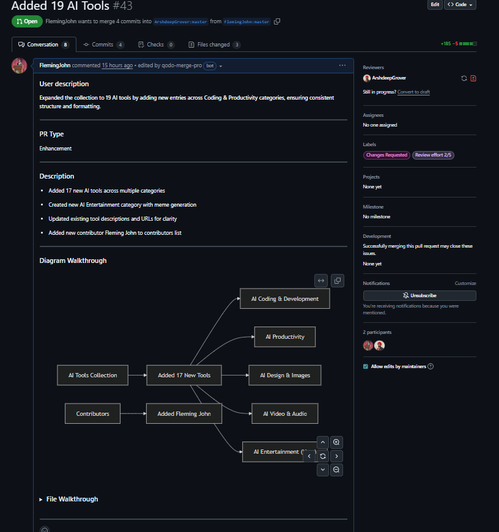The width and height of the screenshot is (499, 532).
Task: Open ArshdeepGrover reviewer avatar
Action: (x=366, y=78)
